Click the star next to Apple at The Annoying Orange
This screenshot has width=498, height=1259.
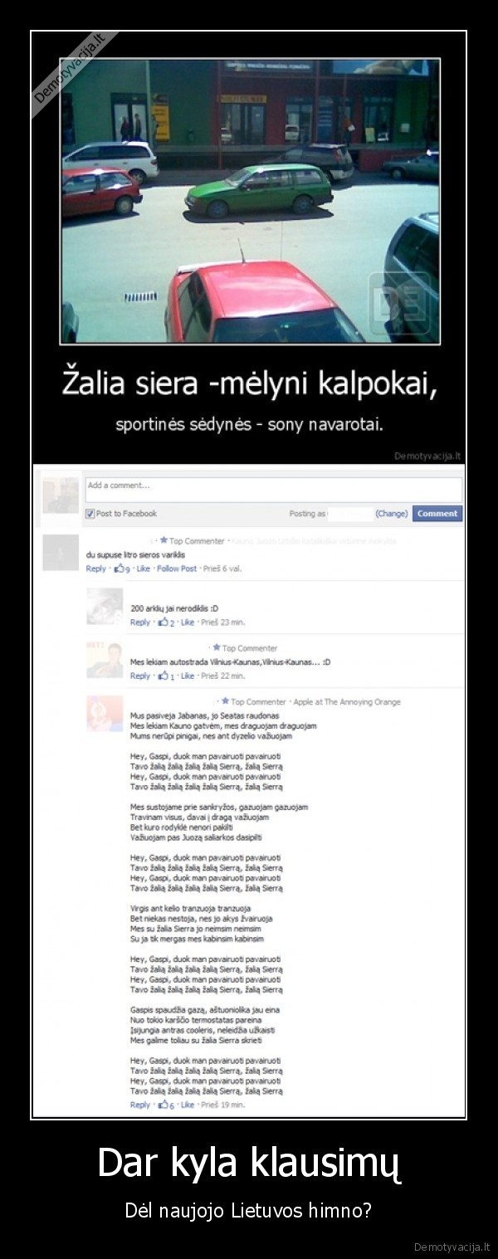(x=225, y=701)
